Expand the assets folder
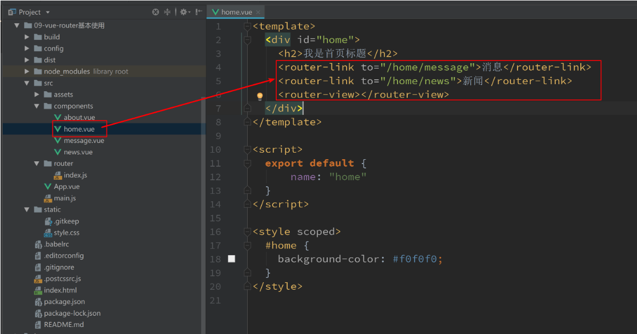 click(x=37, y=94)
